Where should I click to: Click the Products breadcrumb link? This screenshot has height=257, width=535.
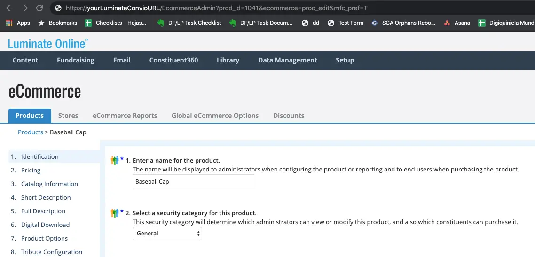point(31,132)
